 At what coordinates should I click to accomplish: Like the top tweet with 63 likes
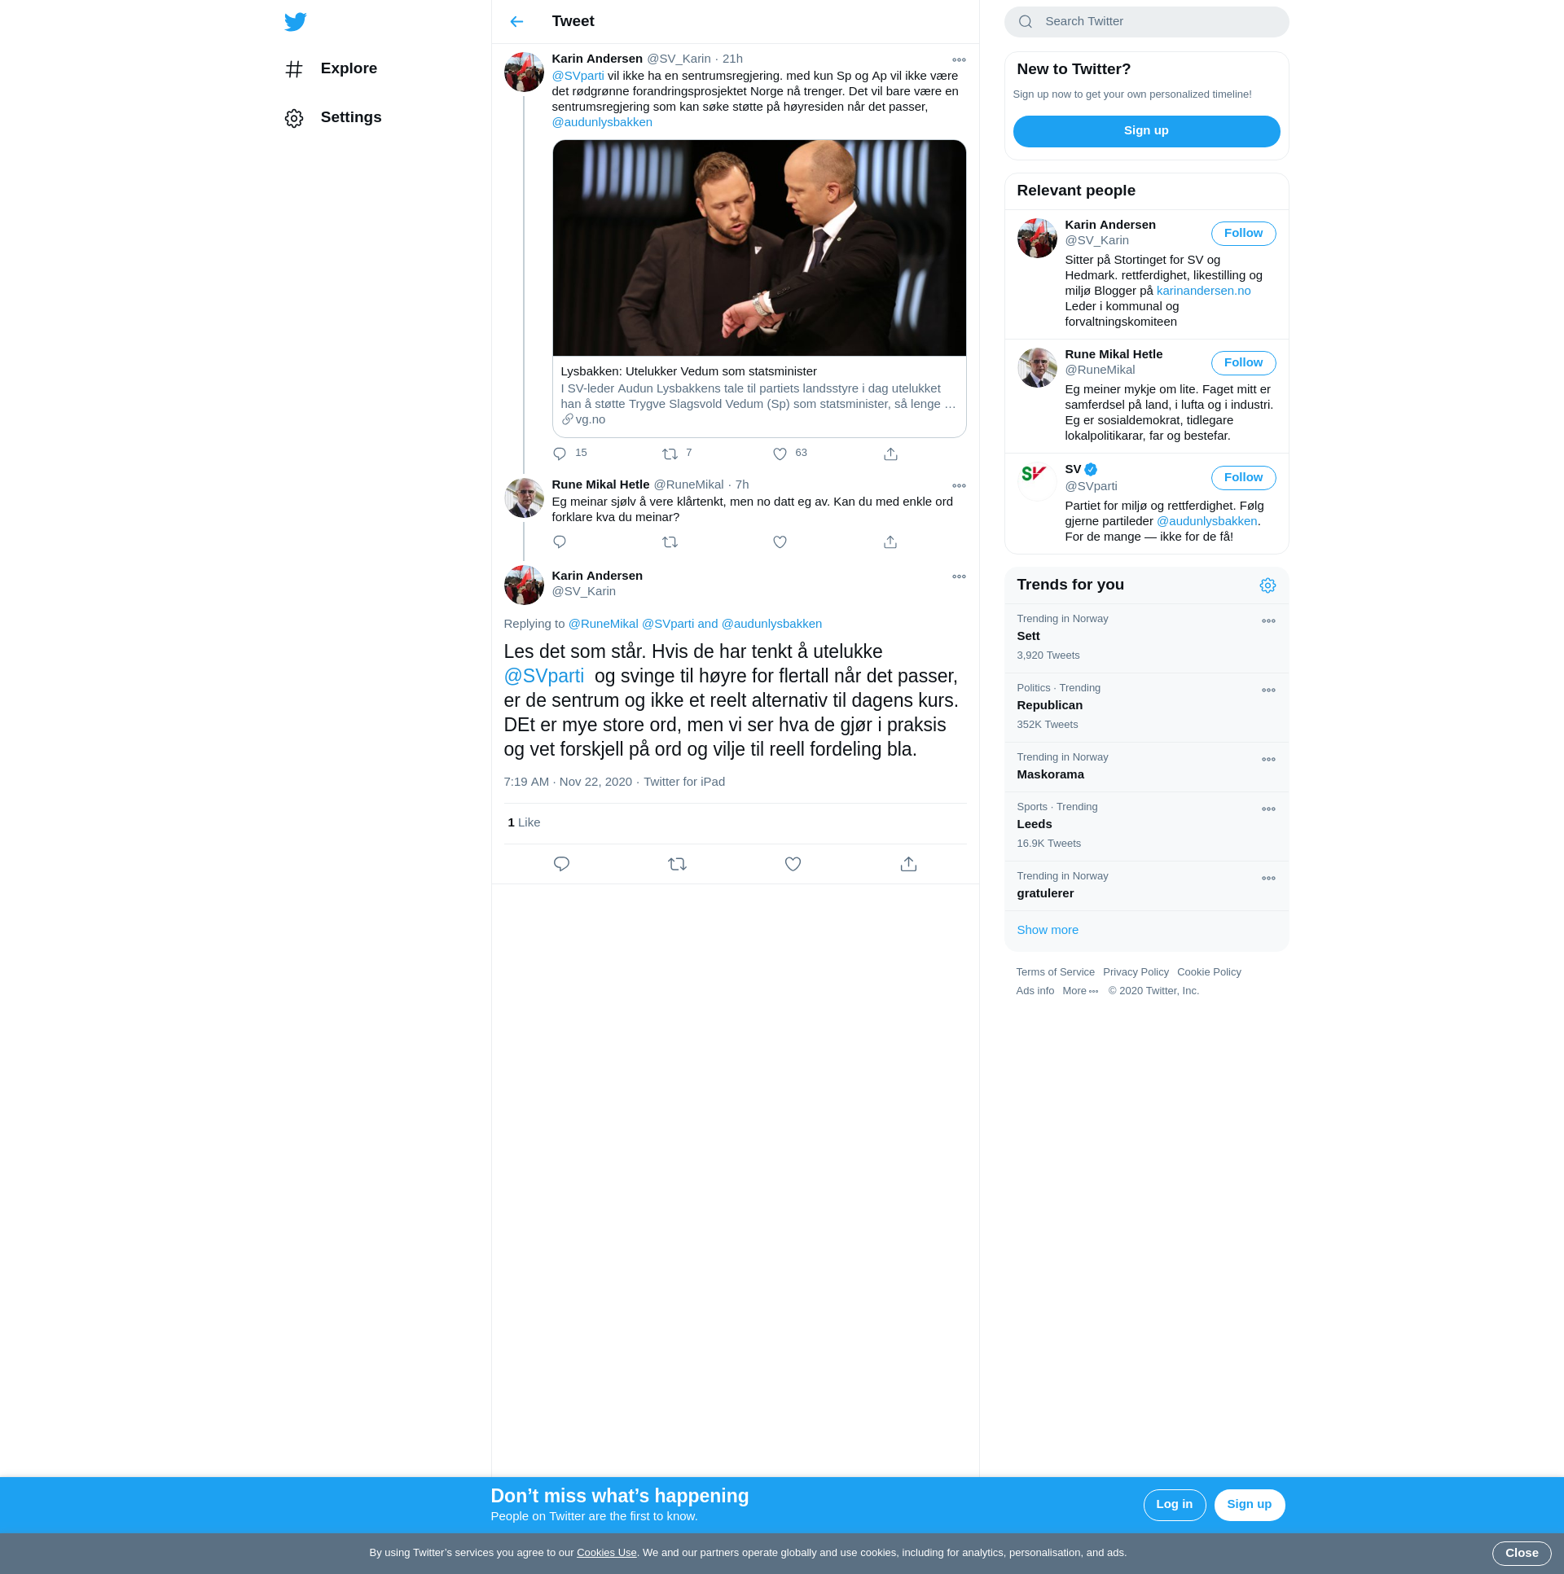click(x=780, y=454)
